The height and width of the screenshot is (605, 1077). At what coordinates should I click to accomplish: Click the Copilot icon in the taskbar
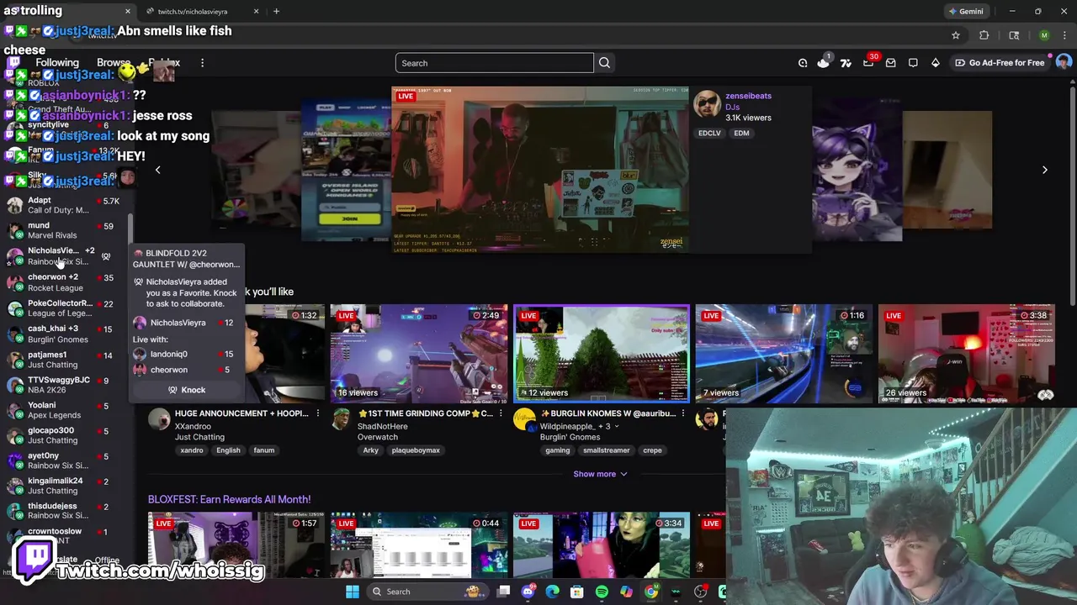point(626,592)
